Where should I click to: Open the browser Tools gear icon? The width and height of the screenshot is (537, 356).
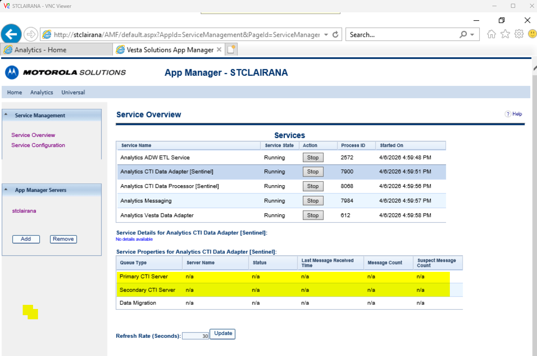click(x=519, y=34)
